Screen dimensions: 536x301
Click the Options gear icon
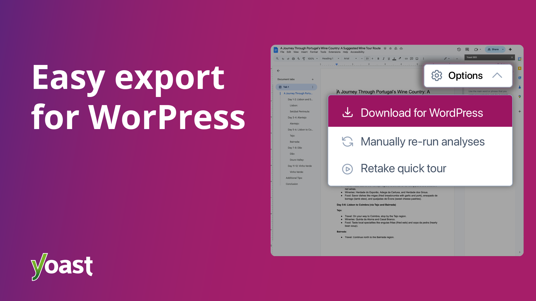coord(437,76)
